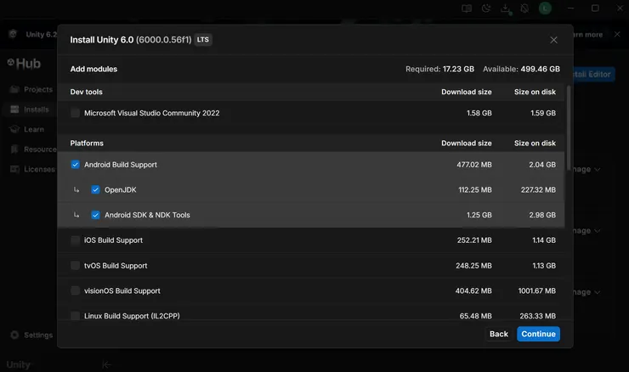This screenshot has height=372, width=629.
Task: Tick visionOS Build Support checkbox
Action: click(76, 290)
